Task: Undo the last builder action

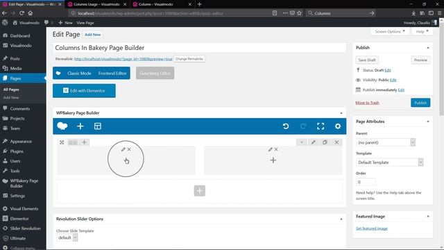Action: tap(286, 126)
